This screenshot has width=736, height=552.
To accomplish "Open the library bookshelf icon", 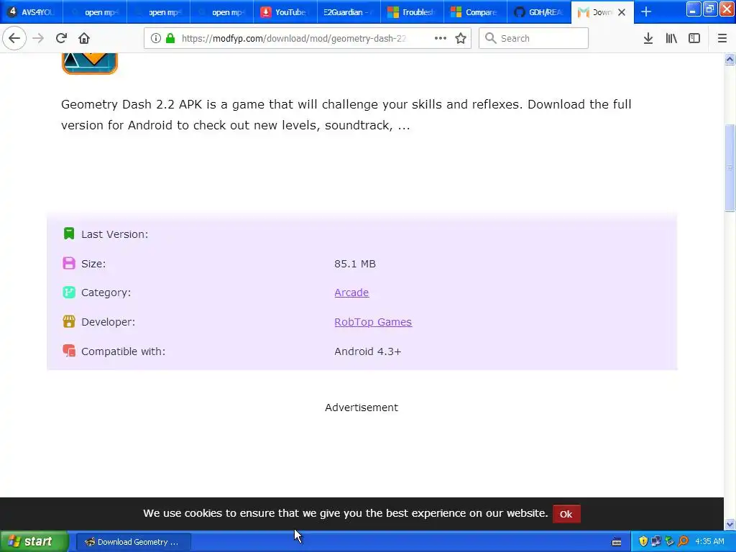I will (x=671, y=39).
